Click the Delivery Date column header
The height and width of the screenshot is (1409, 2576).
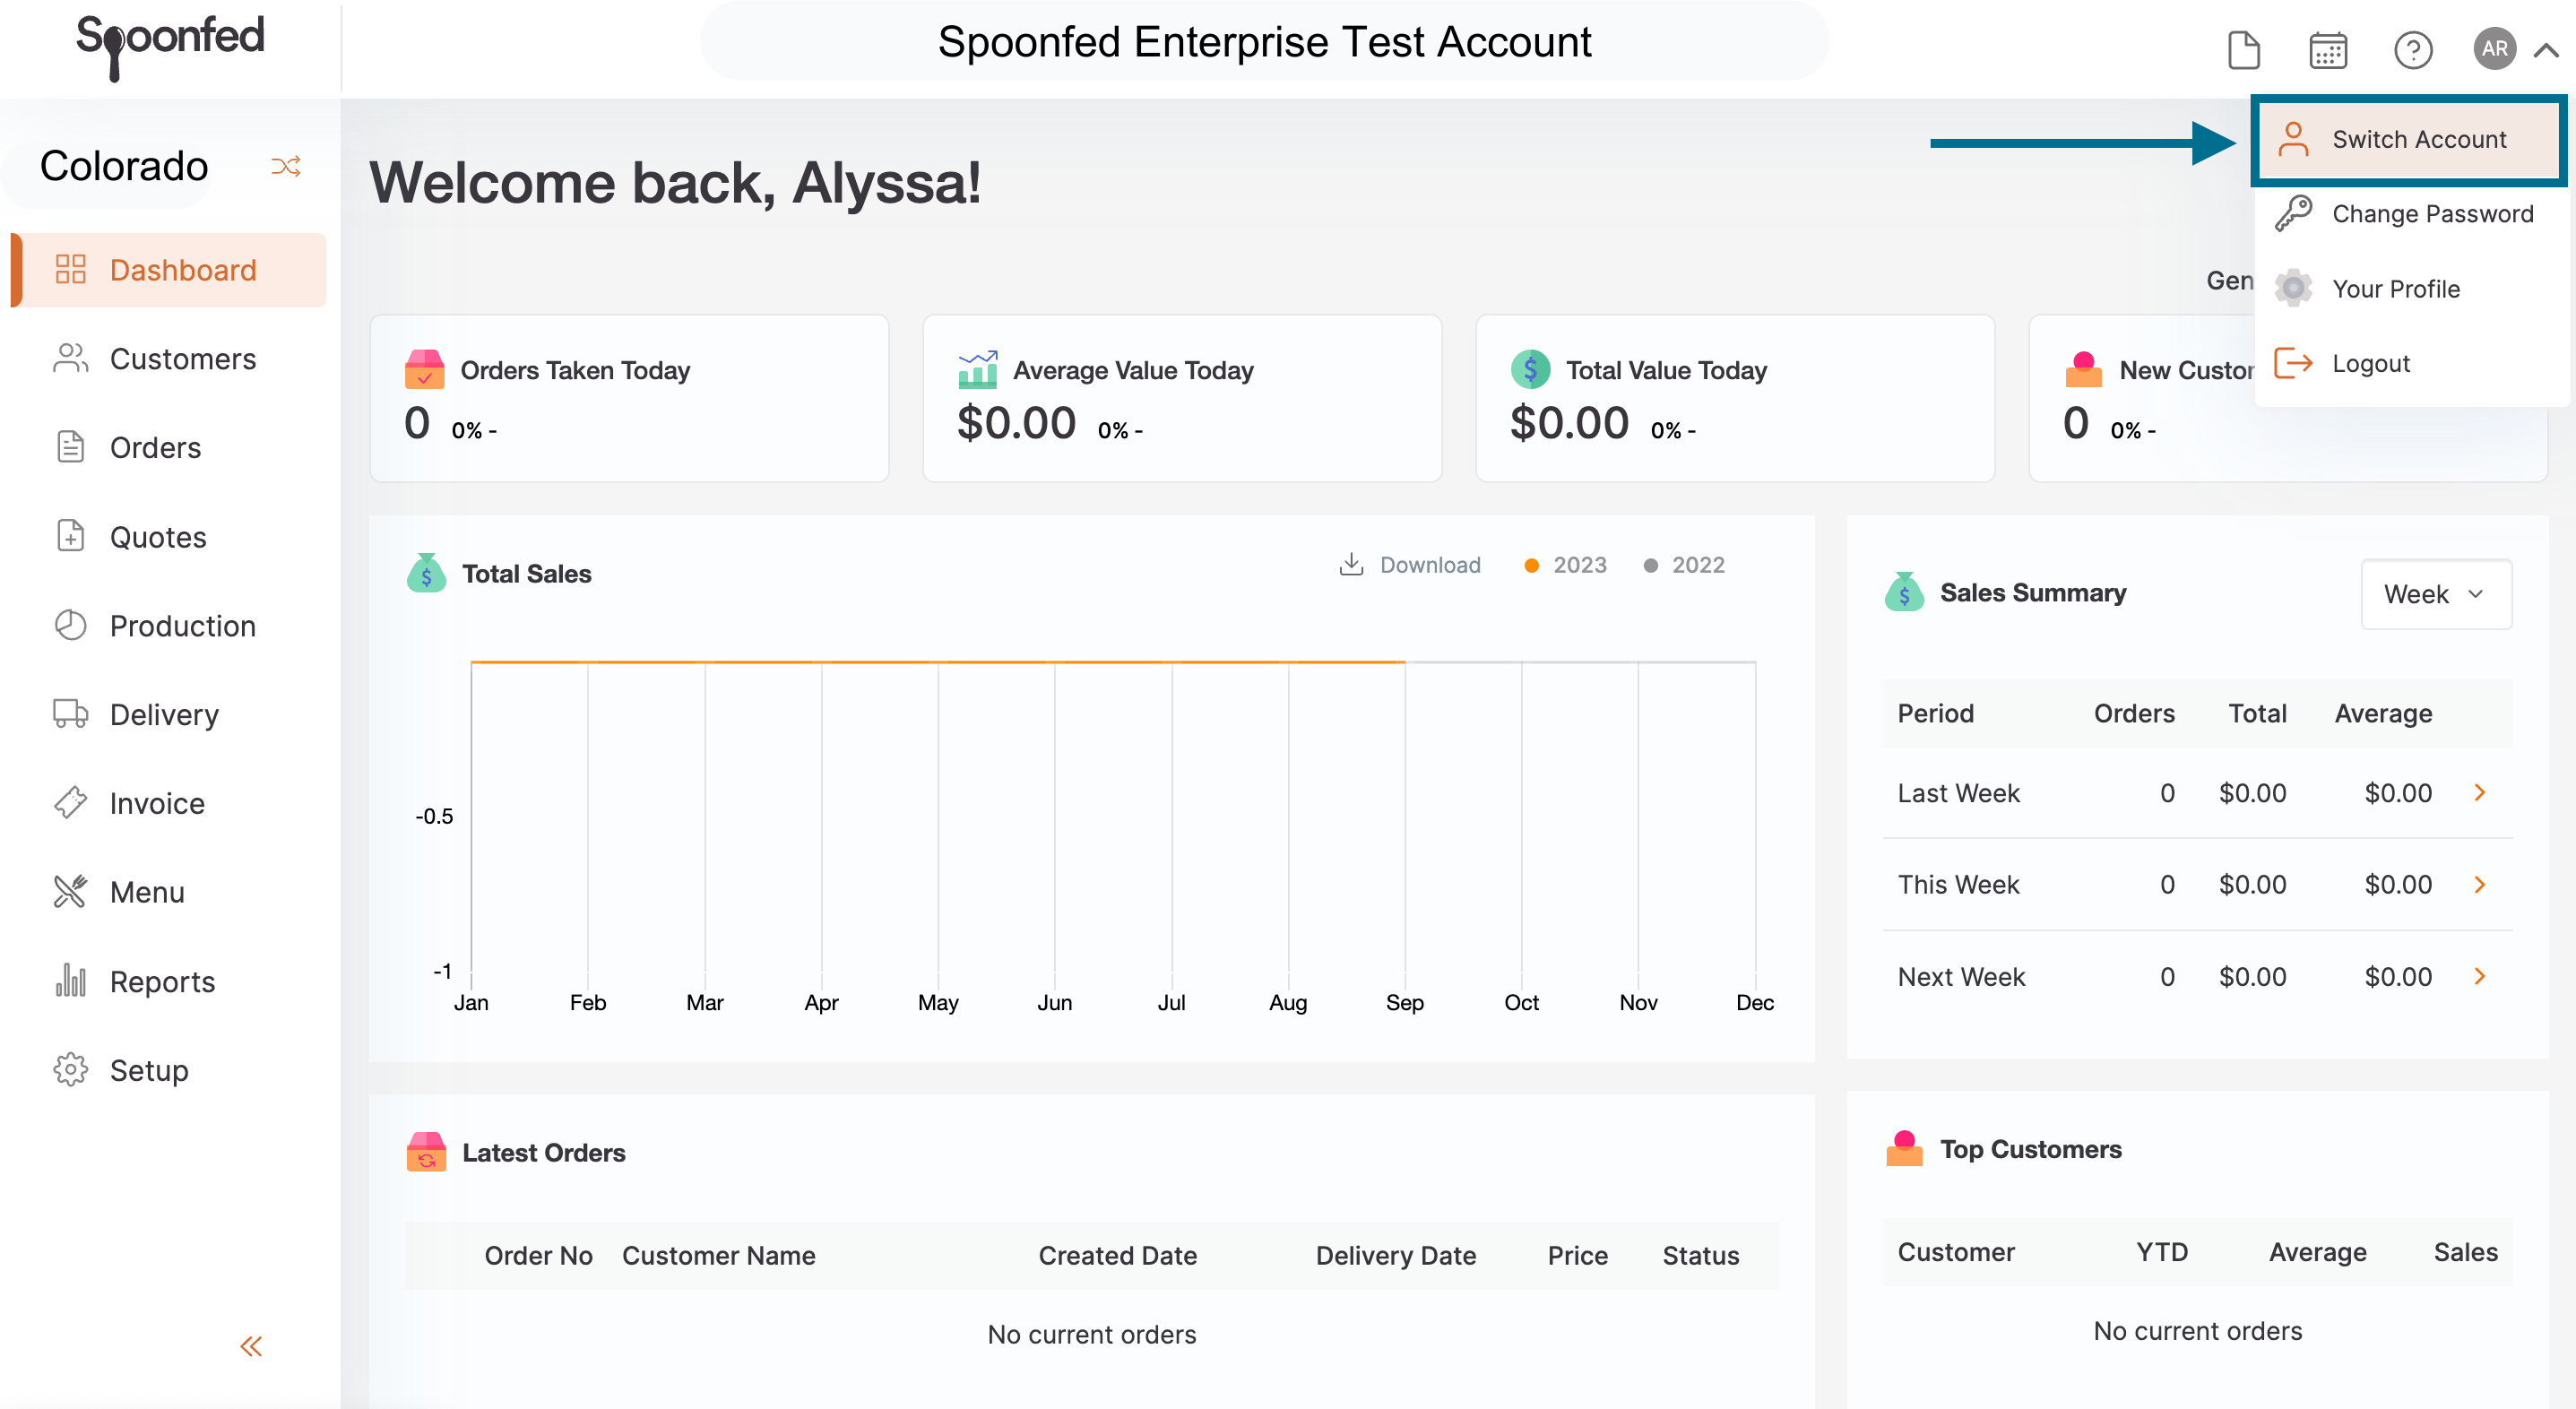1395,1255
